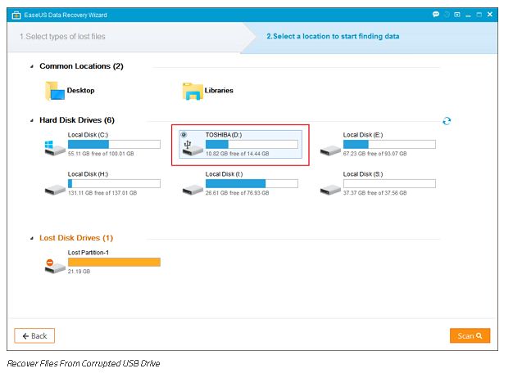Click the TOSHIBA (D:) usage bar
This screenshot has height=373, width=513.
(x=252, y=144)
